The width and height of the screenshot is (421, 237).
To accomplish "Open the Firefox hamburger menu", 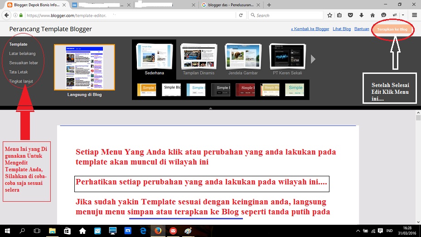I will 414,15.
